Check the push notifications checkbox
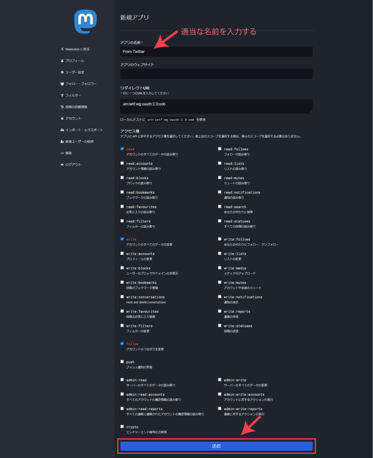The width and height of the screenshot is (373, 458). [x=122, y=361]
